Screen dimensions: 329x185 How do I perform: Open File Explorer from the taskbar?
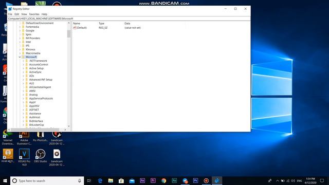tap(111, 180)
